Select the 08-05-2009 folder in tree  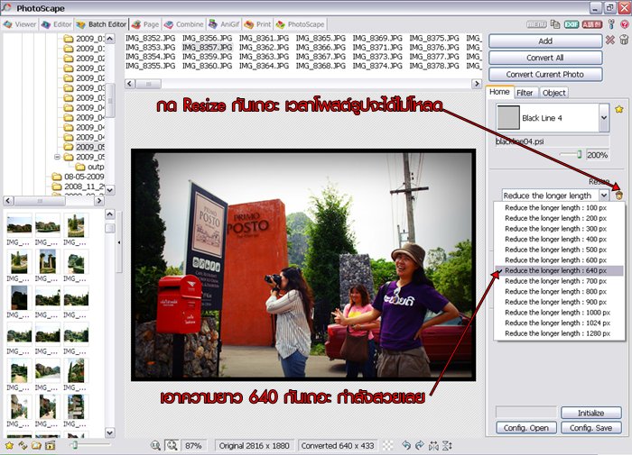coord(79,177)
